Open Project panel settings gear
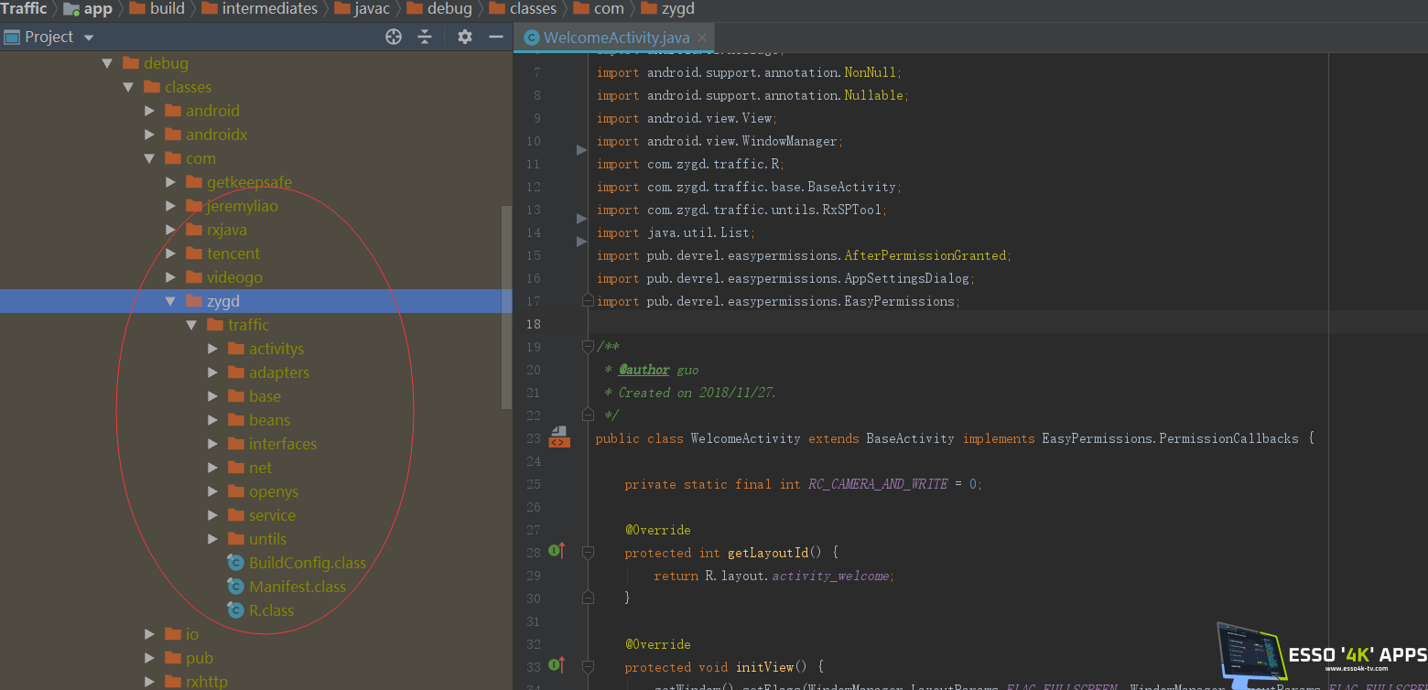 click(x=465, y=37)
